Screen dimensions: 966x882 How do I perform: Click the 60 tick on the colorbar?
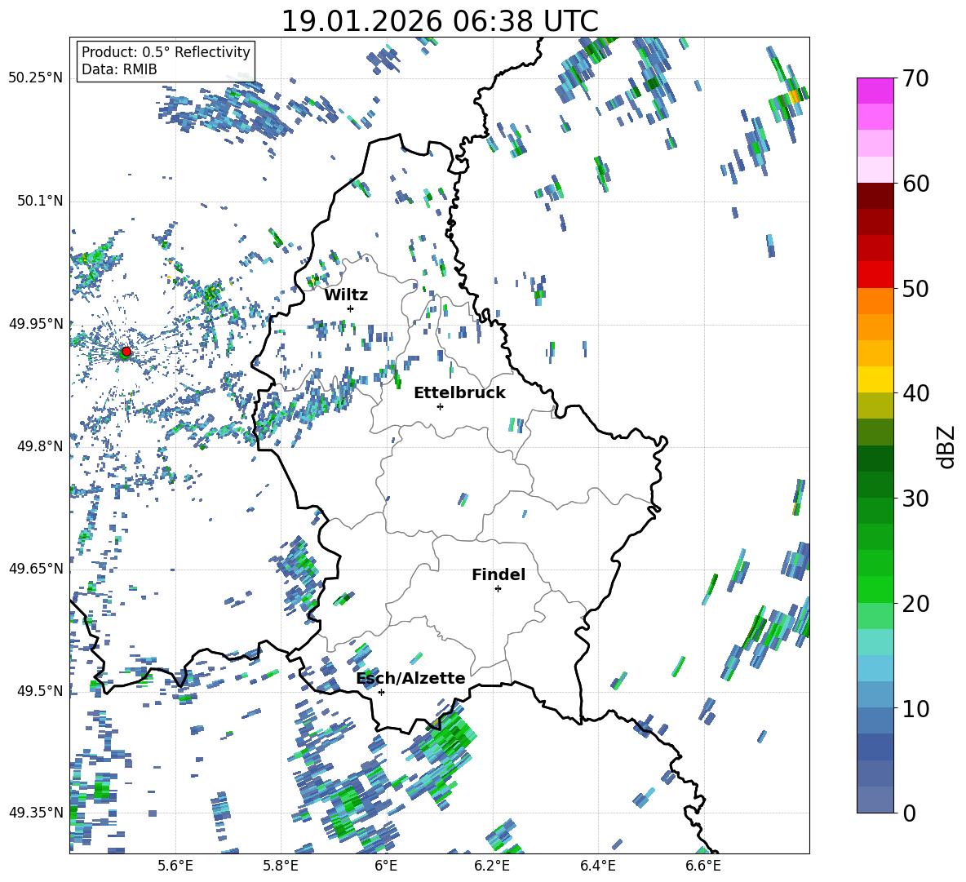(x=915, y=184)
